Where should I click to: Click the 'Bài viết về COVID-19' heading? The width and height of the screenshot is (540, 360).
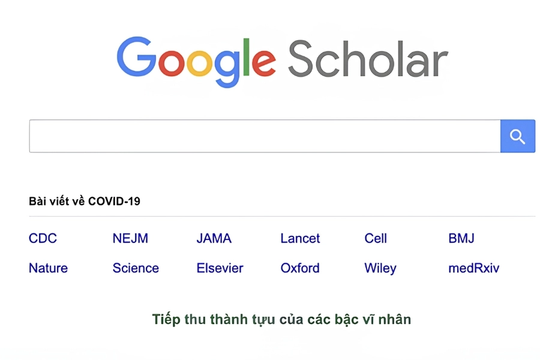pyautogui.click(x=84, y=201)
